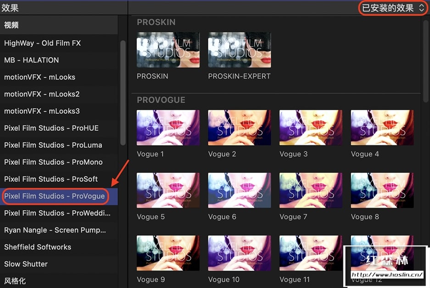Choose motionVFX - mLooks category
The image size is (430, 288).
(x=59, y=77)
